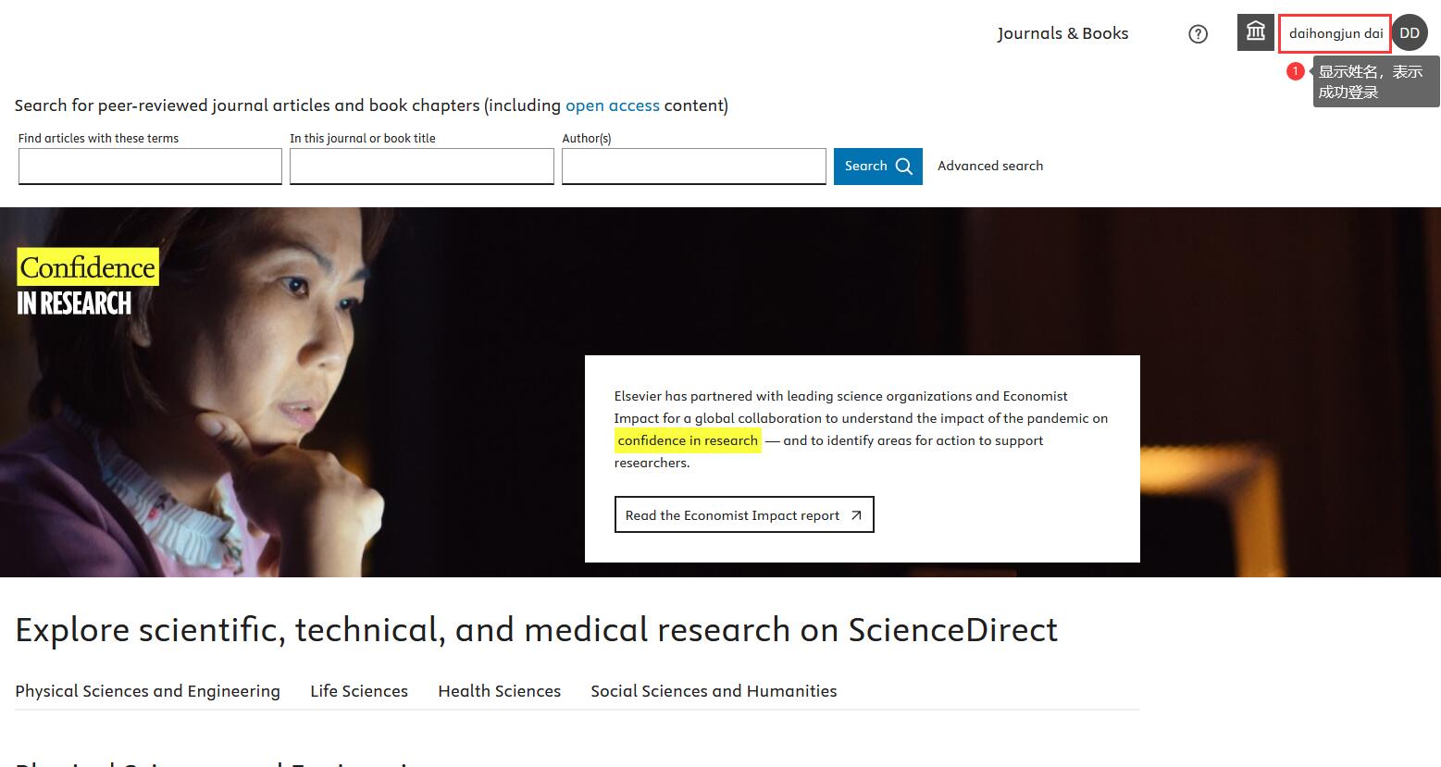Open the Journals & Books menu
Viewport: 1441px width, 767px height.
click(x=1062, y=33)
